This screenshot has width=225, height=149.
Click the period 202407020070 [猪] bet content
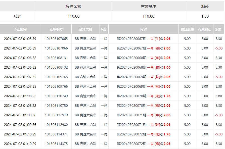(x=144, y=106)
